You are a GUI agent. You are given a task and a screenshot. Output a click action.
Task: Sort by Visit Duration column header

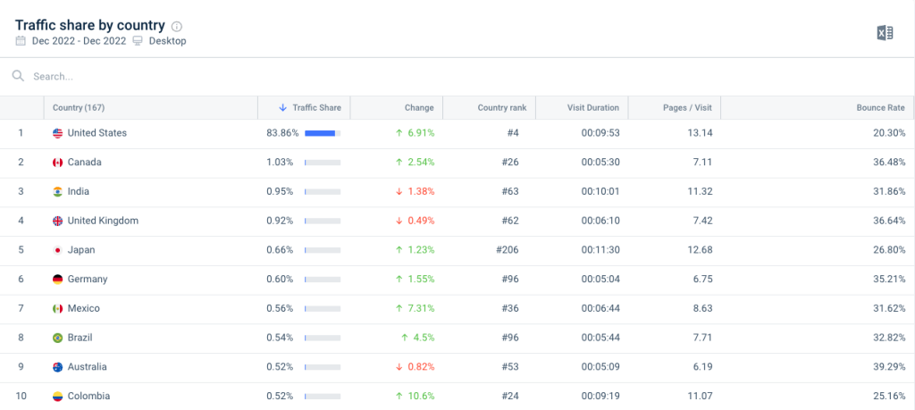pyautogui.click(x=582, y=107)
